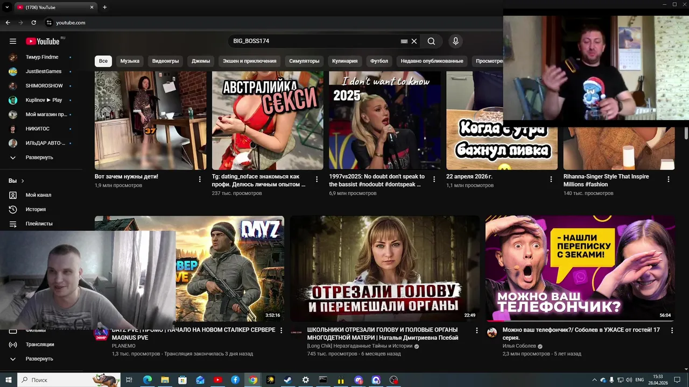Open options menu for Можно ваш телефончик video
The height and width of the screenshot is (387, 689).
point(671,331)
